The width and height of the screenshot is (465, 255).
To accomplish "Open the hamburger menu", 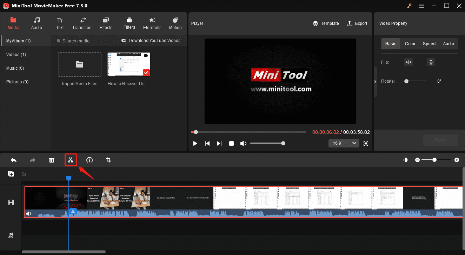I will [422, 6].
